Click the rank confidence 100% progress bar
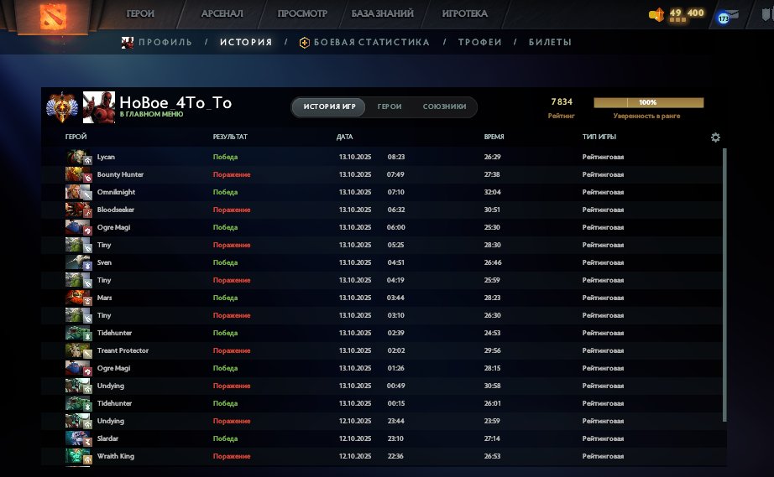The image size is (774, 477). click(x=648, y=103)
